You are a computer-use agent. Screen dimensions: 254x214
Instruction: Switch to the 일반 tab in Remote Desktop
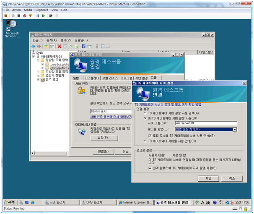(x=76, y=78)
